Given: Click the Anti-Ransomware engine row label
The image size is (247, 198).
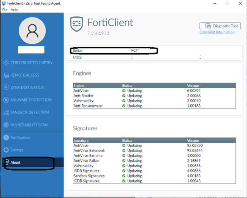Looking at the screenshot, I should pyautogui.click(x=88, y=106).
